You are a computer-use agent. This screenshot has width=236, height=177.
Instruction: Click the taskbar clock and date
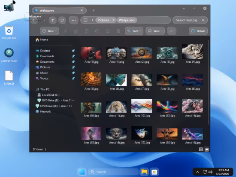[x=222, y=172]
